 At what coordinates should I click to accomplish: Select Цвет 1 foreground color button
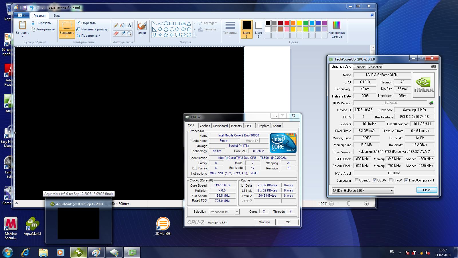click(x=246, y=29)
